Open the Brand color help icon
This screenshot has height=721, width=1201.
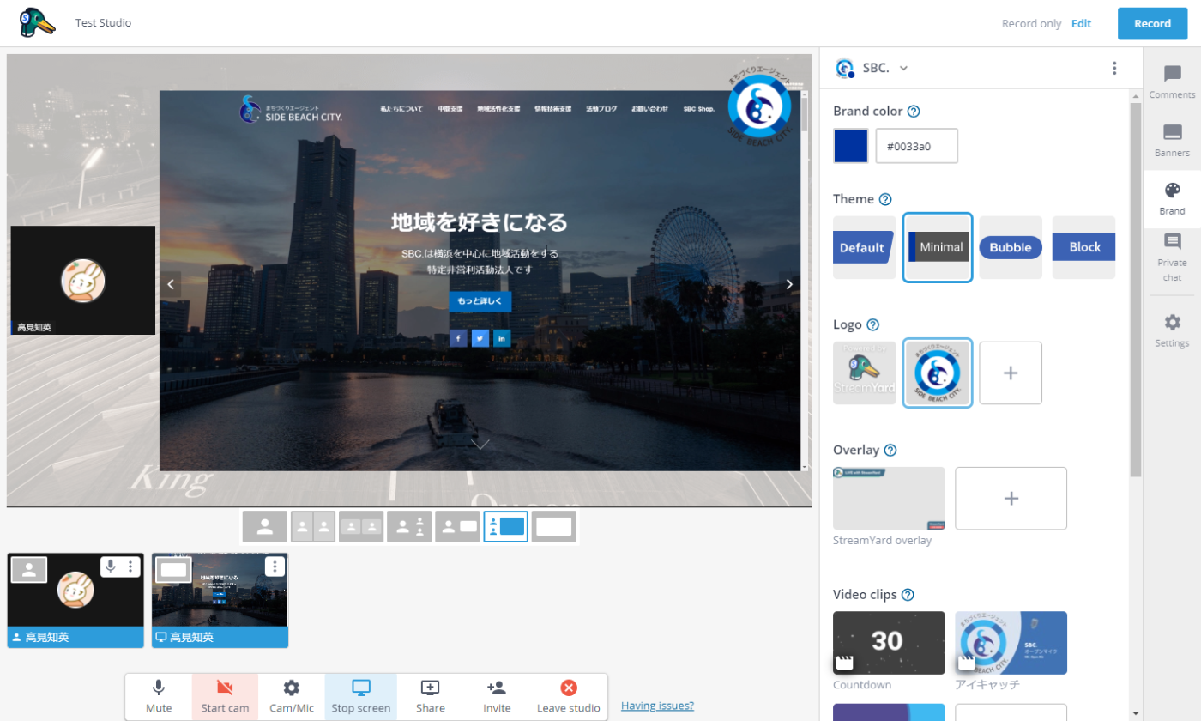point(914,112)
